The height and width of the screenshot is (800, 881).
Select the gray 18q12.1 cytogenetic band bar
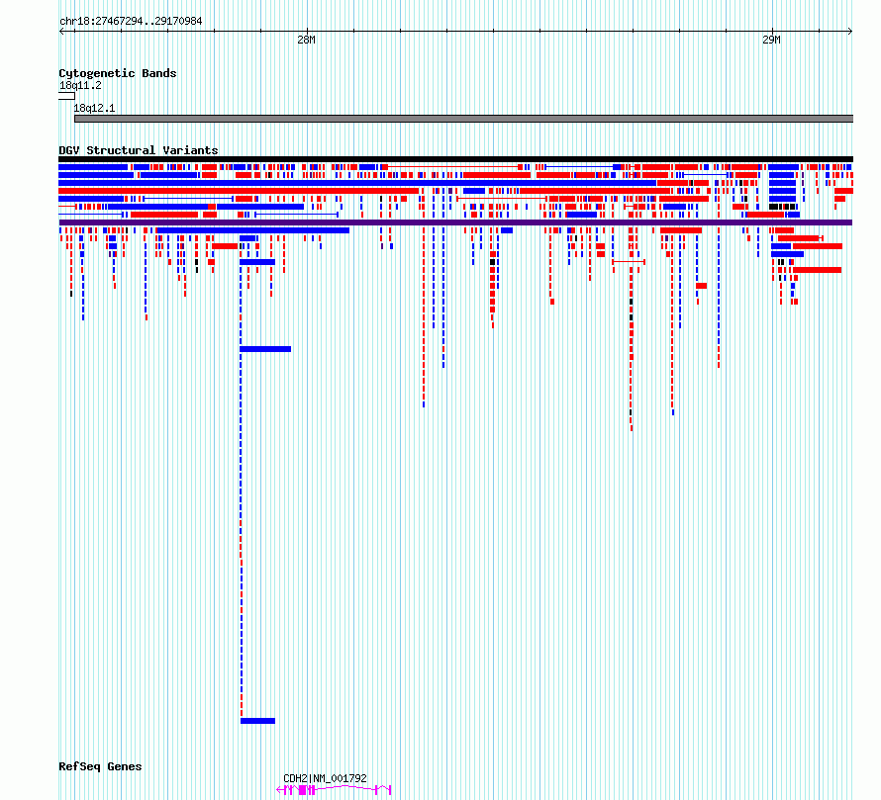pyautogui.click(x=463, y=119)
